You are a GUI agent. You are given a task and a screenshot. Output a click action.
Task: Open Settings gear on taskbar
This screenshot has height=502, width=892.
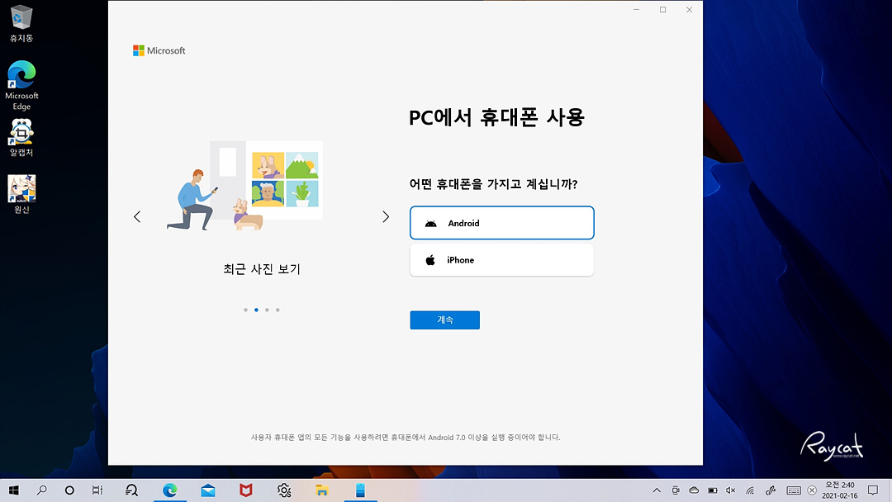(284, 490)
